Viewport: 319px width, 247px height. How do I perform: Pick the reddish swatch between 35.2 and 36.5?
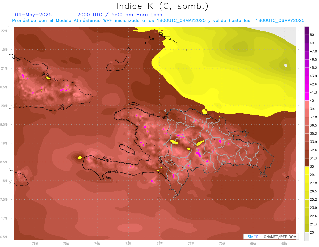tap(307, 129)
